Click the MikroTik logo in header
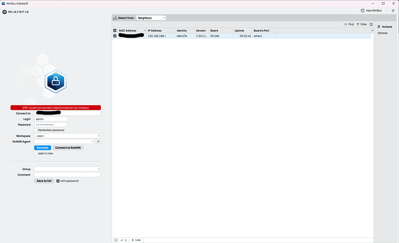Screen dimensions: 399x243 coord(16,12)
